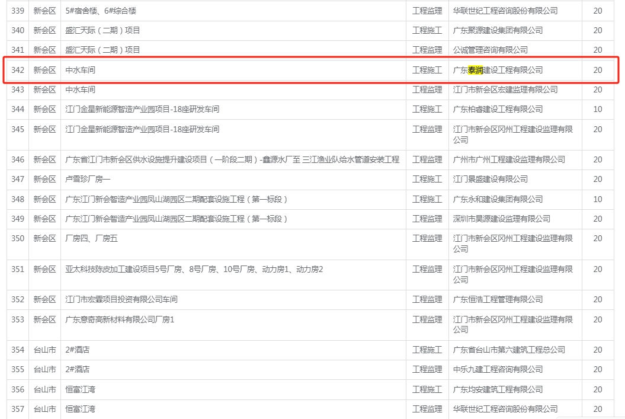The width and height of the screenshot is (625, 419).
Task: Select 台山市 district in row 354
Action: pyautogui.click(x=44, y=350)
